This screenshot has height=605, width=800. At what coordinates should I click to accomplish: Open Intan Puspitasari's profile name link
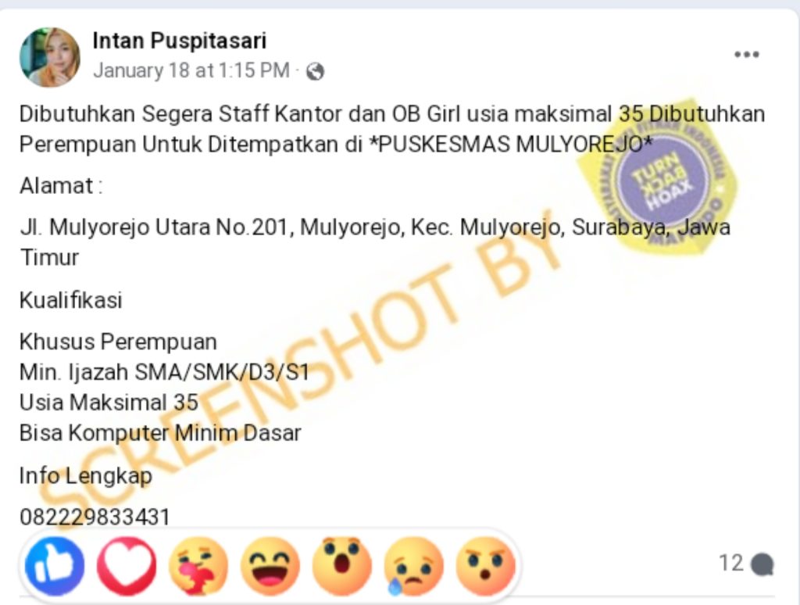pos(180,41)
